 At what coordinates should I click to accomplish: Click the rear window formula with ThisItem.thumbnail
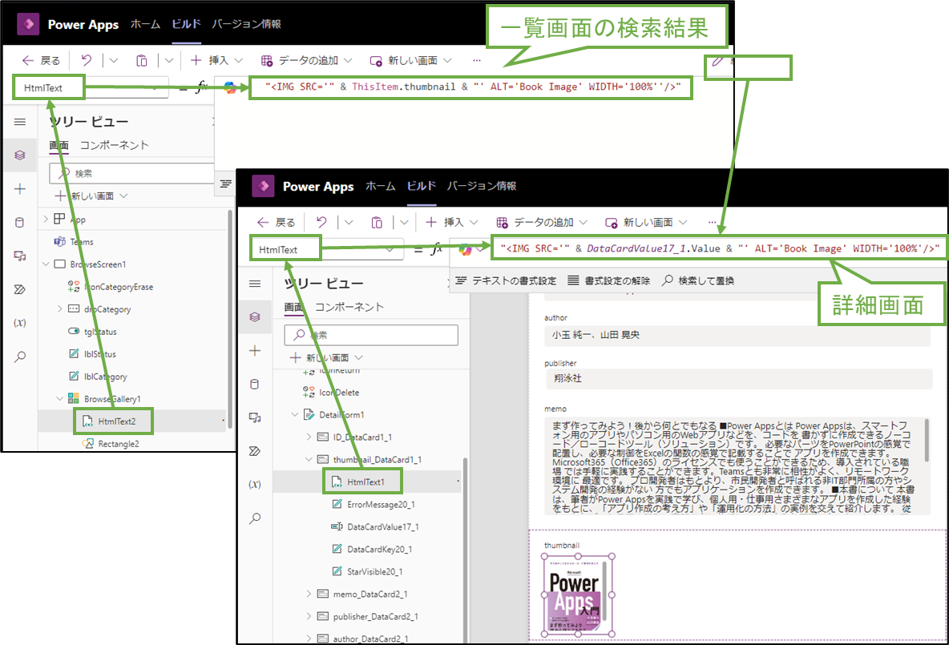pos(473,87)
